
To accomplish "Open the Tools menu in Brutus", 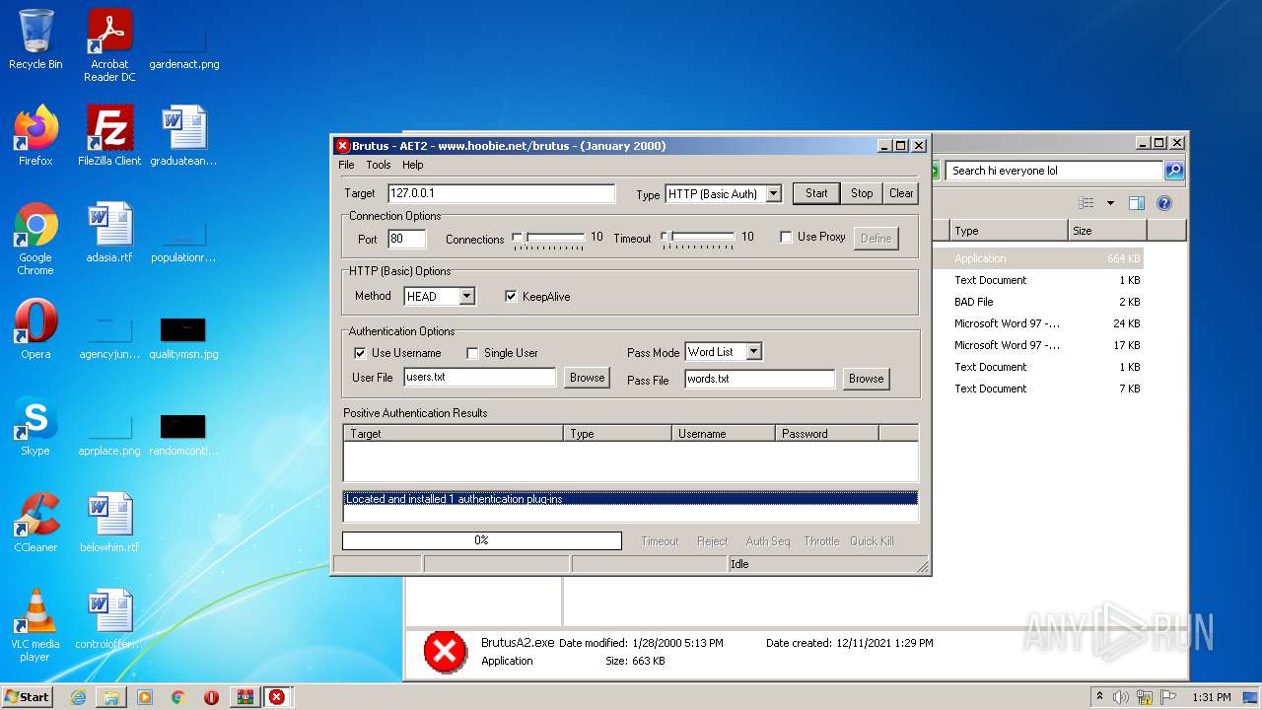I will tap(379, 165).
